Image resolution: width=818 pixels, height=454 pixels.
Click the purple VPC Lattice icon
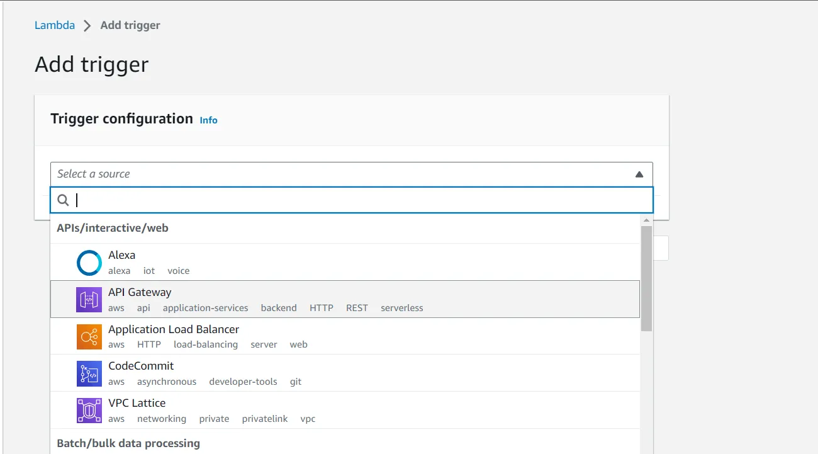click(x=89, y=411)
